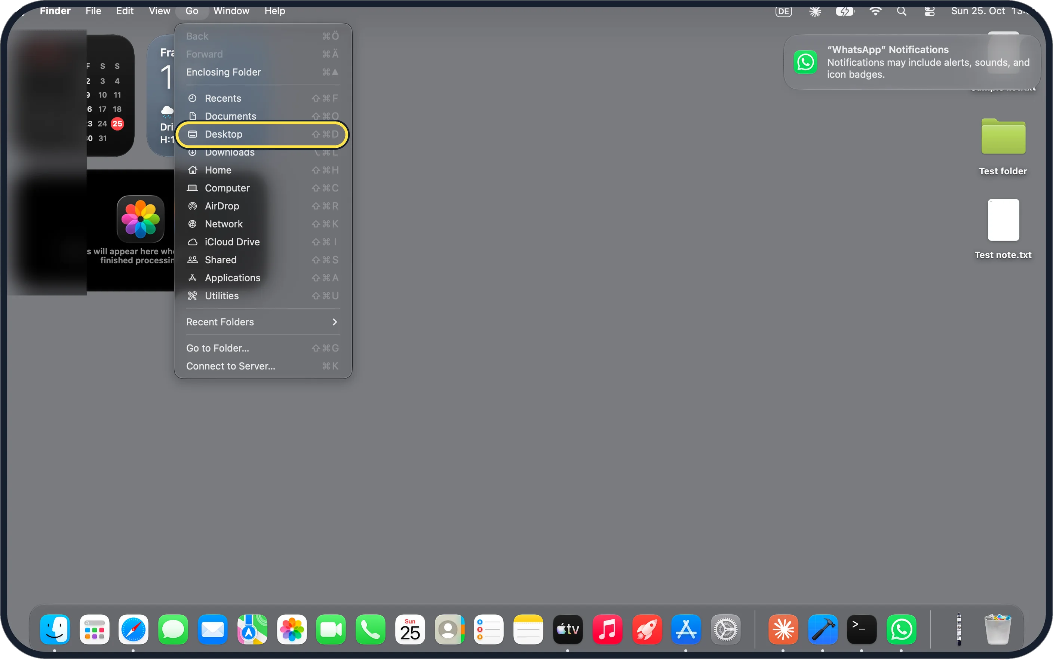Open Calendar app showing 25 in Dock
This screenshot has height=659, width=1053.
410,629
